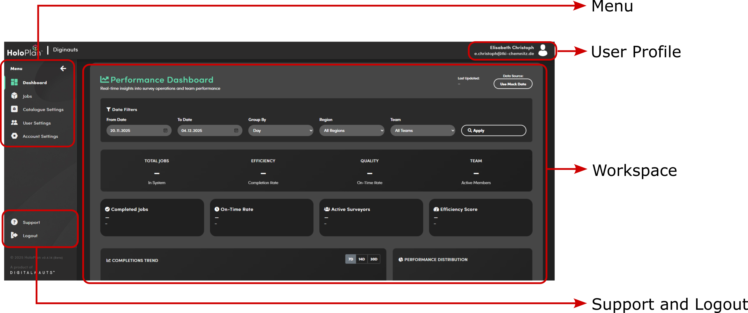
Task: Click the Catalogue Settings gear icon
Action: [x=14, y=109]
